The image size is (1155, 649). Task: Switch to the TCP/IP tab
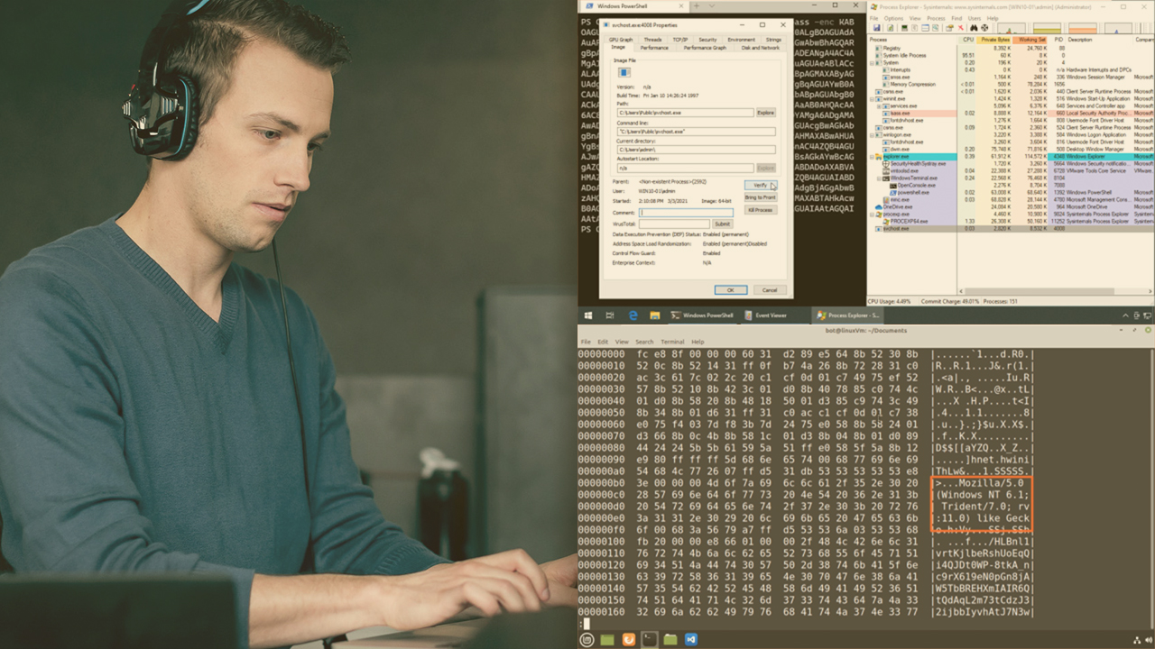tap(679, 40)
